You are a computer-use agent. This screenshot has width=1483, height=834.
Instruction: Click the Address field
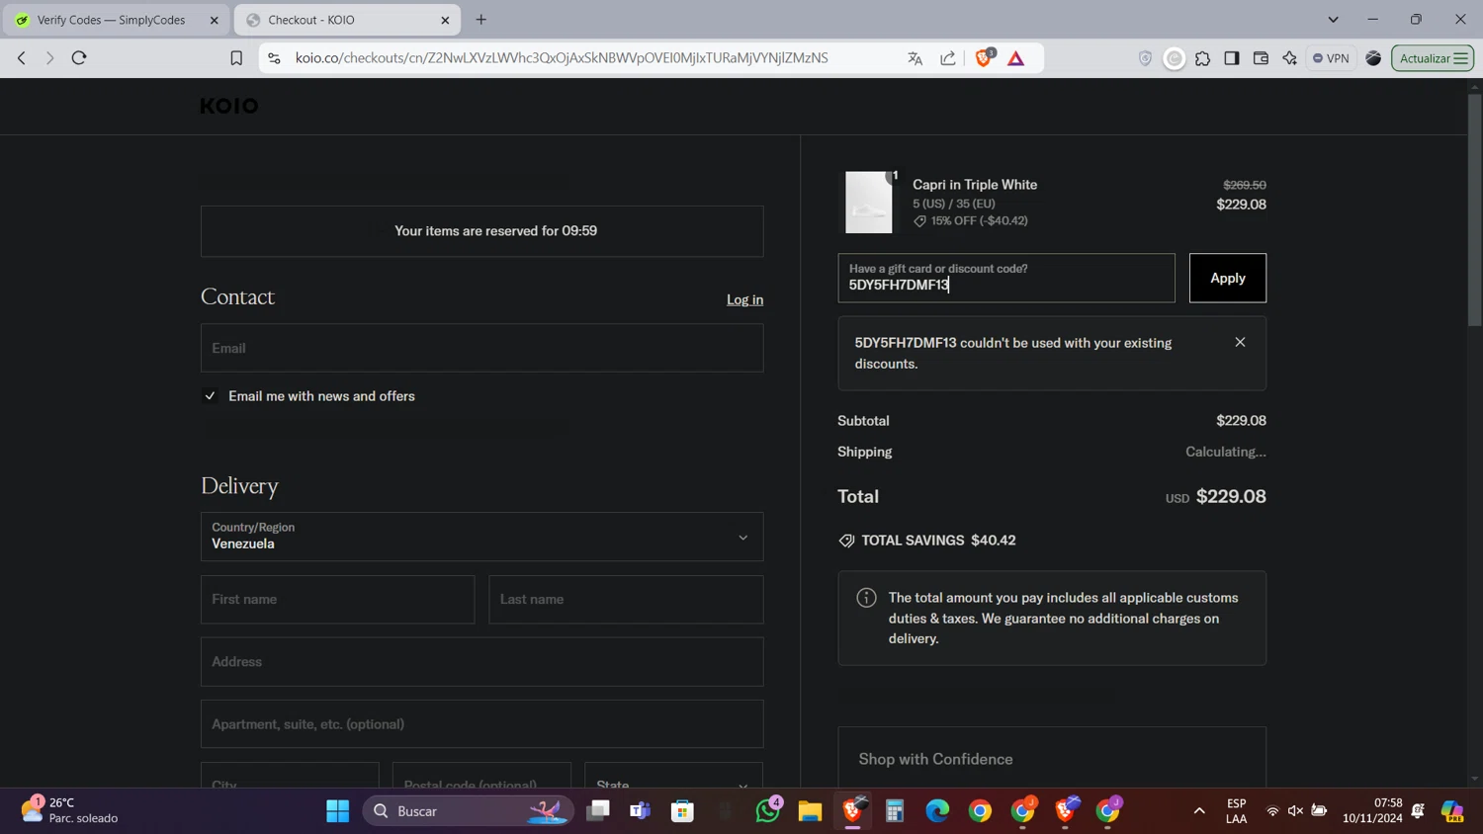pos(482,662)
